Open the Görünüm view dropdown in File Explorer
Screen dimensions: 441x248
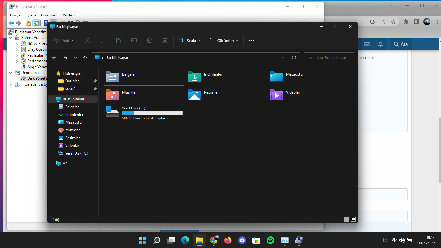point(224,41)
